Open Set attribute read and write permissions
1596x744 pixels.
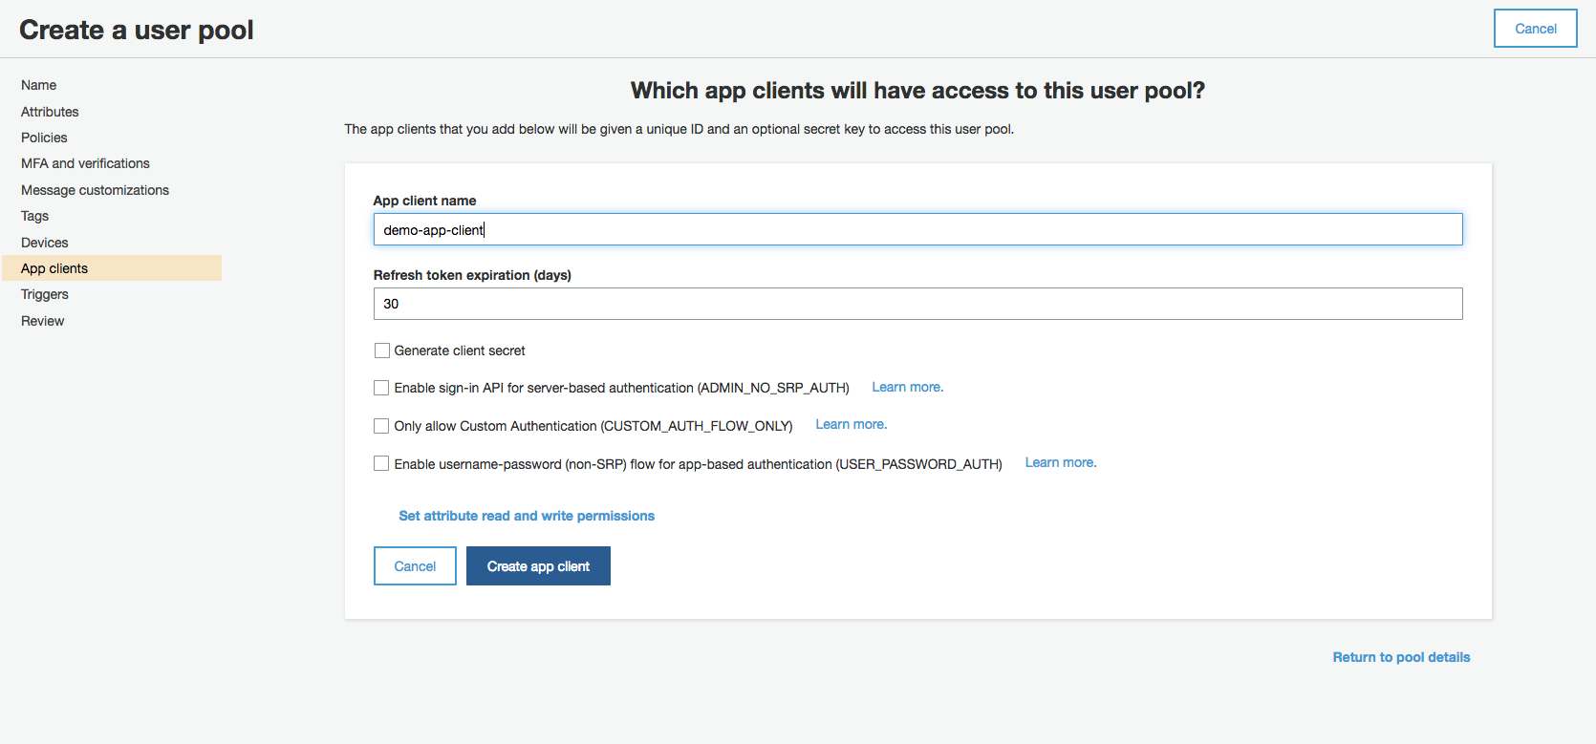pyautogui.click(x=527, y=516)
